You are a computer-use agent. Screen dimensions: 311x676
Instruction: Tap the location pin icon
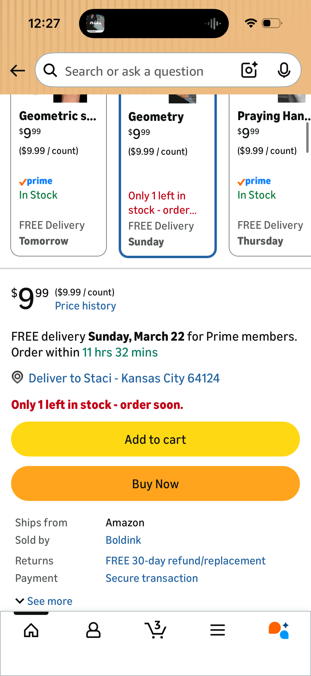click(17, 377)
